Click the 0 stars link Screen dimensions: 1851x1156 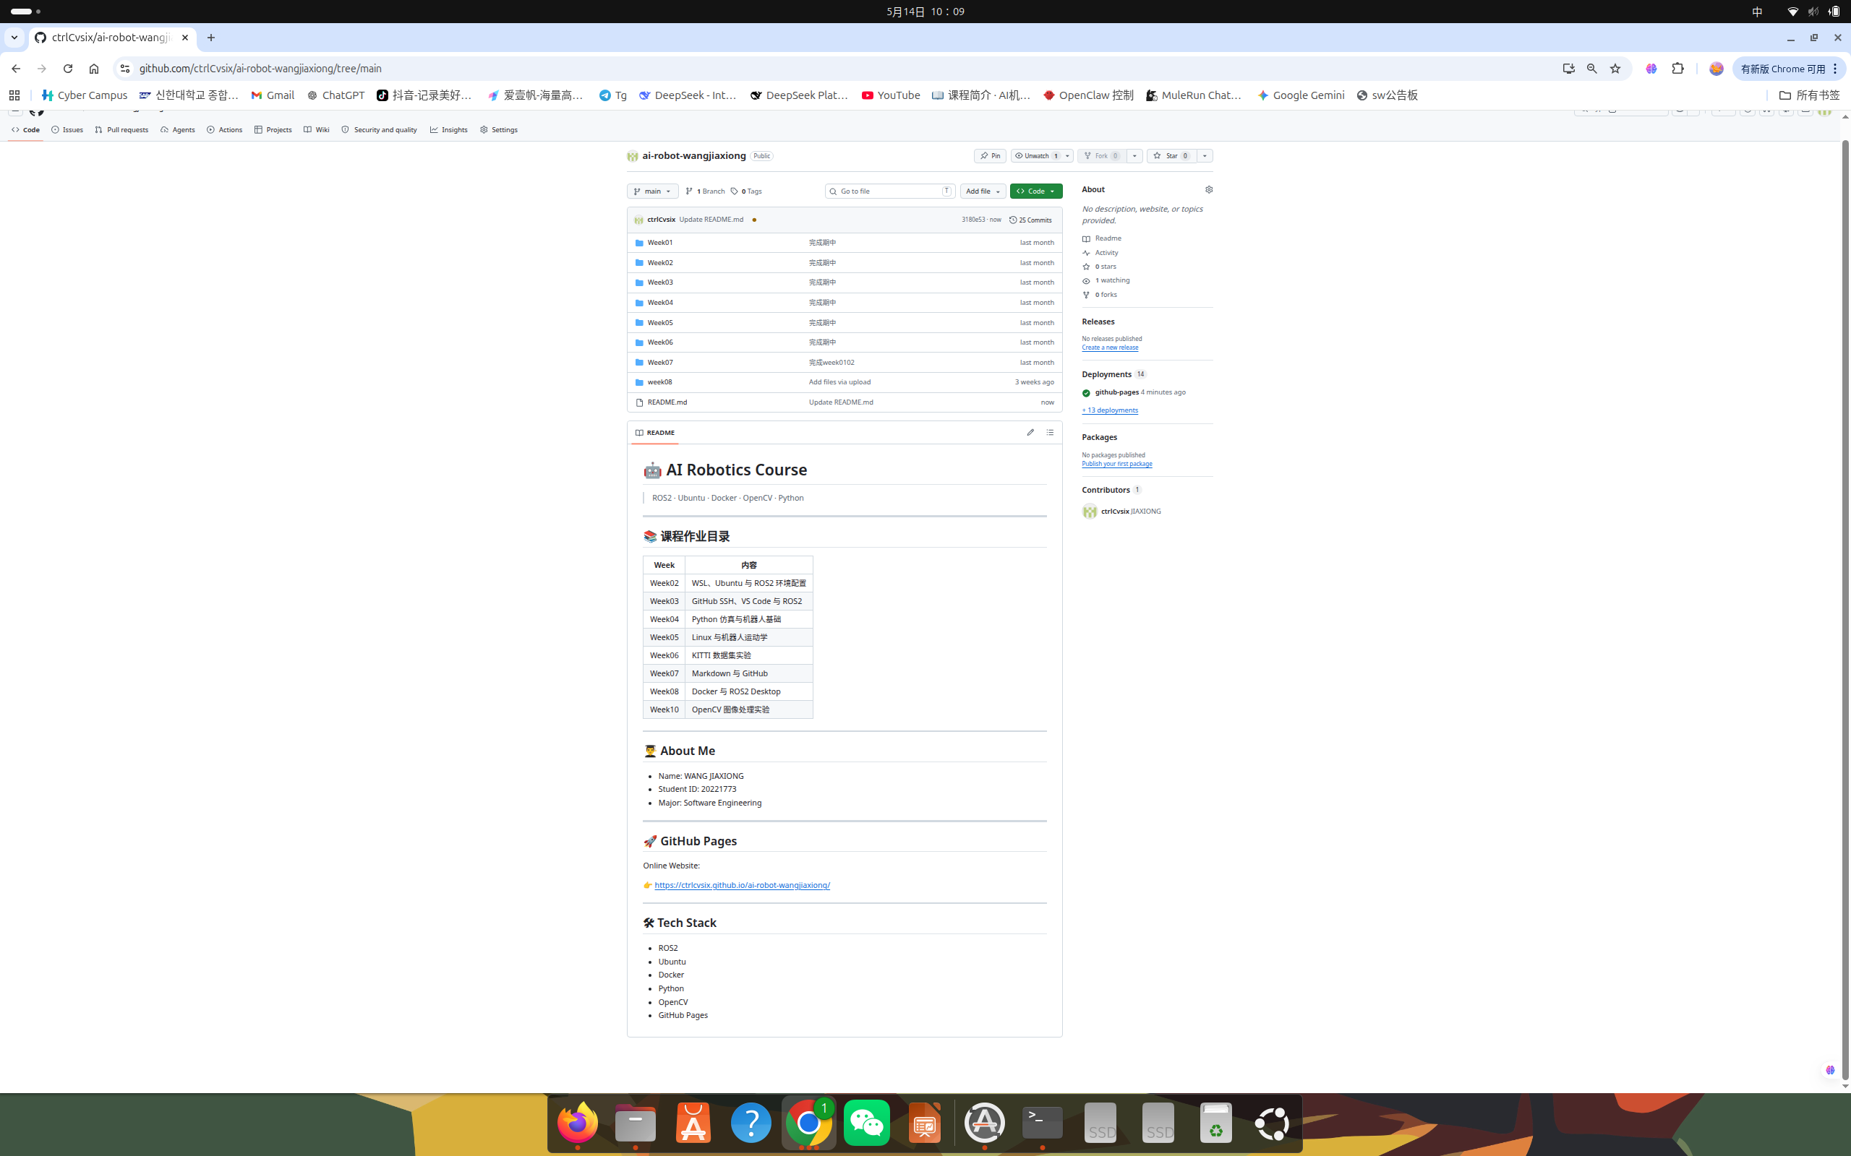[x=1106, y=267]
